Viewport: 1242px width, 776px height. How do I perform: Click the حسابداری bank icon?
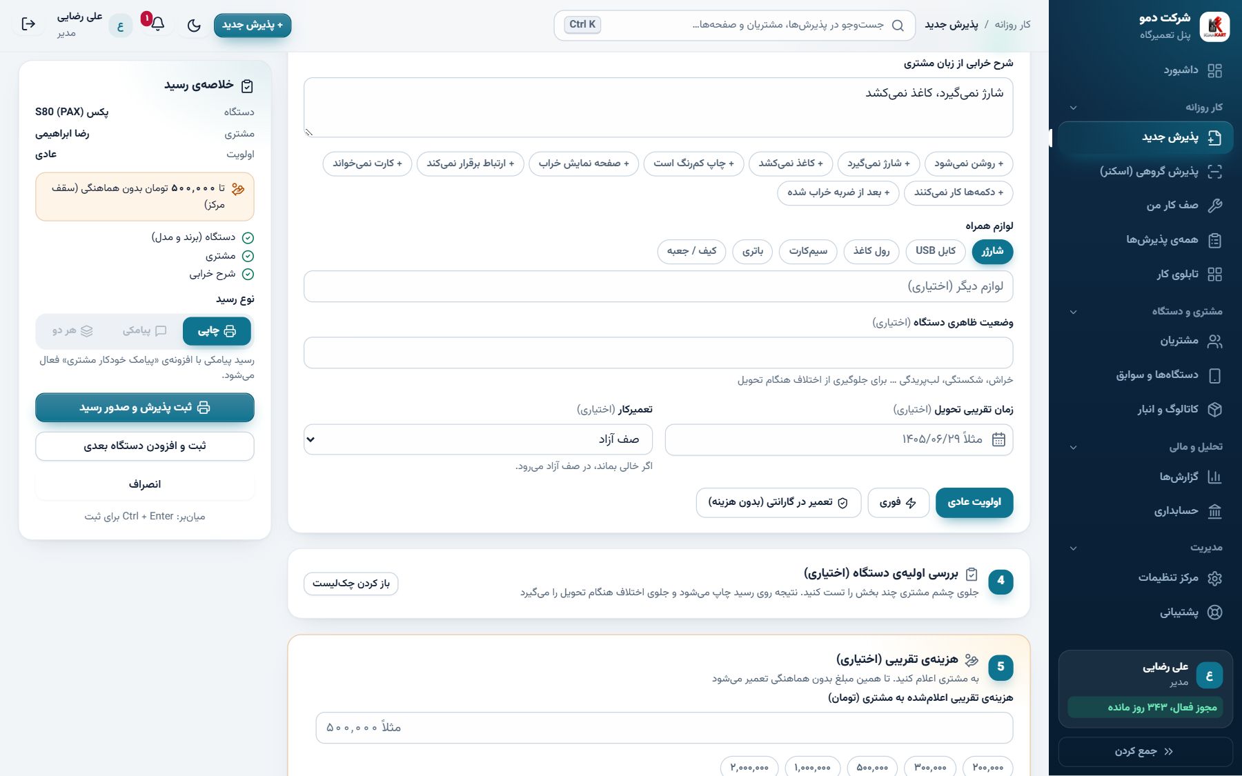pyautogui.click(x=1215, y=511)
